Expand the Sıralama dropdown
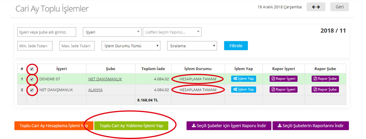The height and width of the screenshot is (139, 366). tap(192, 46)
